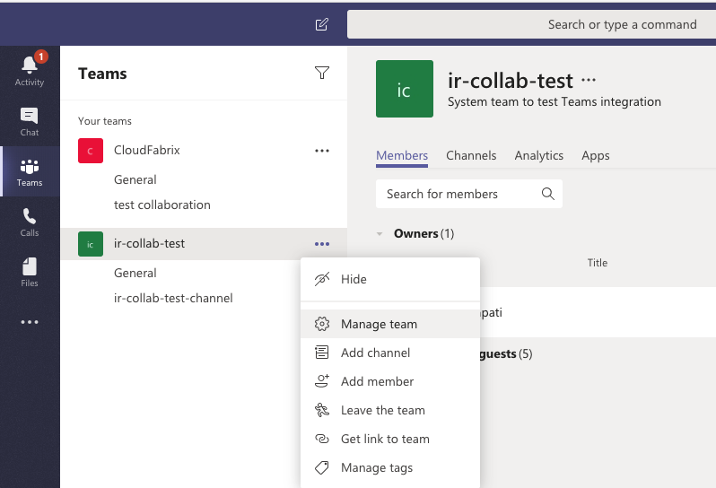
Task: Select Manage team menu item
Action: 379,324
